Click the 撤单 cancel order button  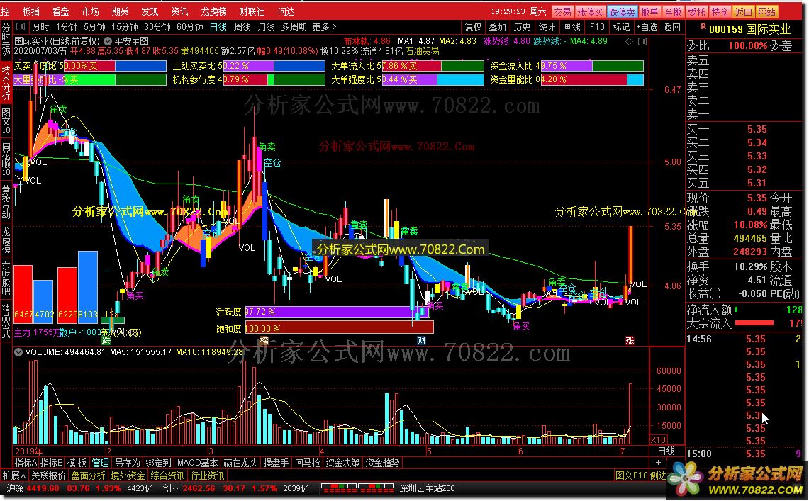pos(649,12)
